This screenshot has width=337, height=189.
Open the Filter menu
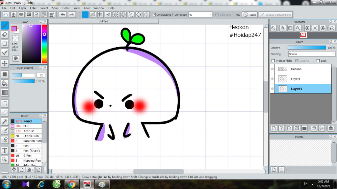coord(33,8)
